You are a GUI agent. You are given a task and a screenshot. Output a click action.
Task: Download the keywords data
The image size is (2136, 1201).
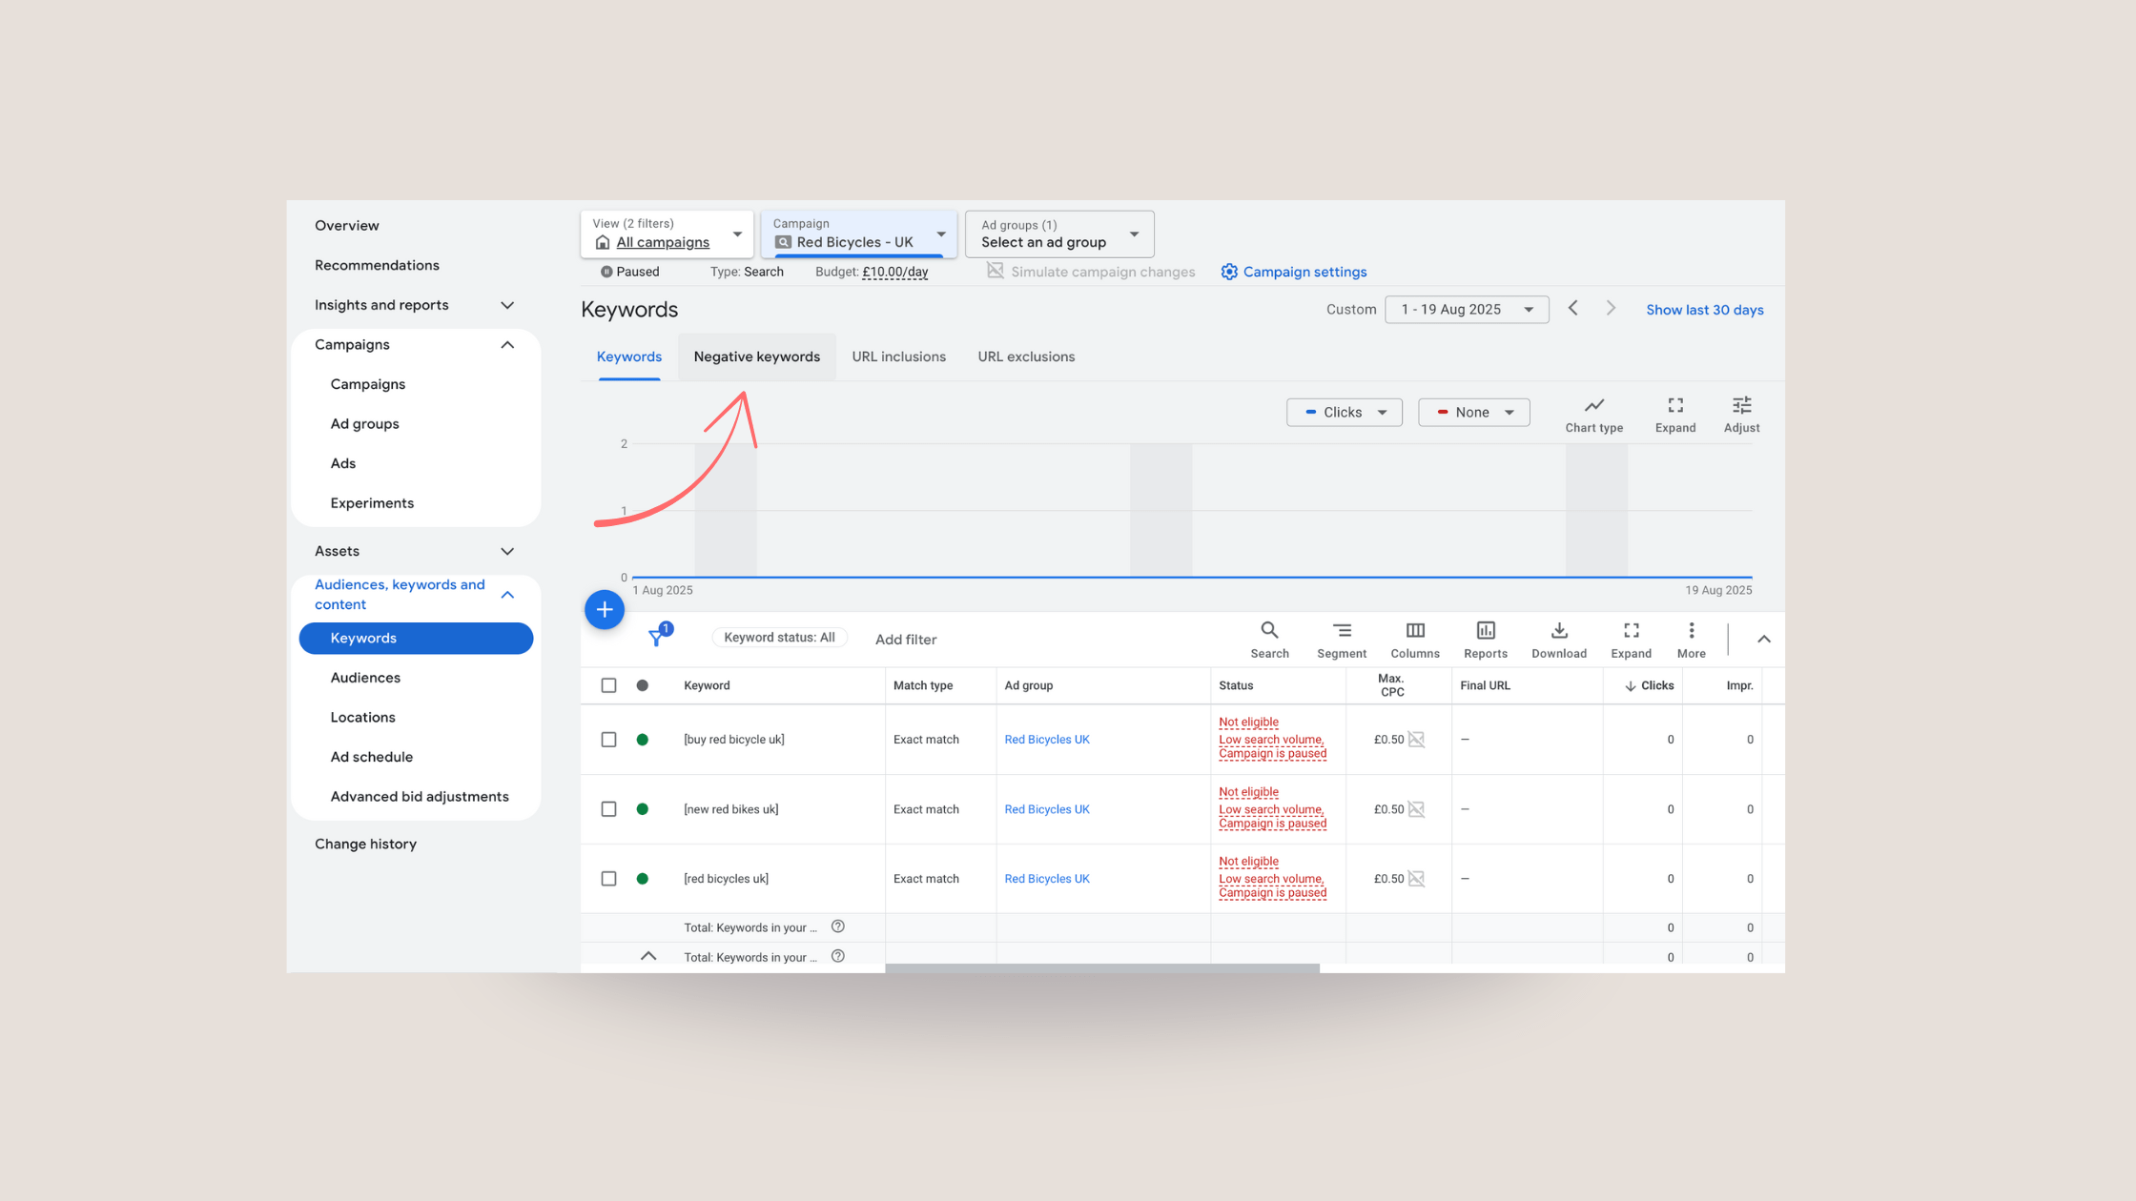[1558, 639]
